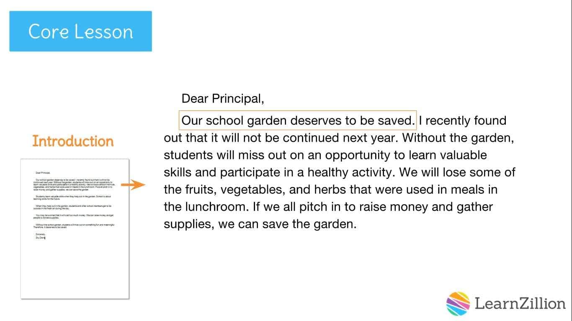The height and width of the screenshot is (321, 572).
Task: Click the orange arrow pointing right
Action: (x=133, y=184)
